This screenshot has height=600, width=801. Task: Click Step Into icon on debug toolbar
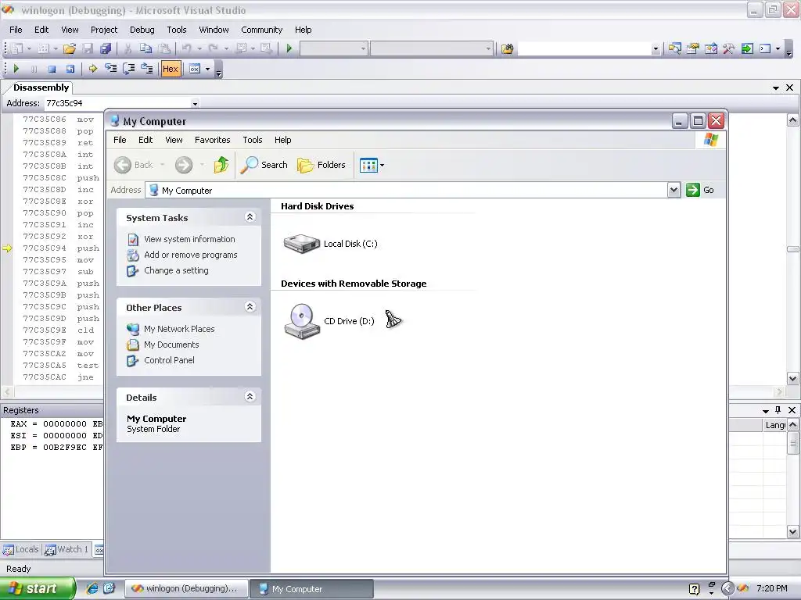(x=110, y=69)
